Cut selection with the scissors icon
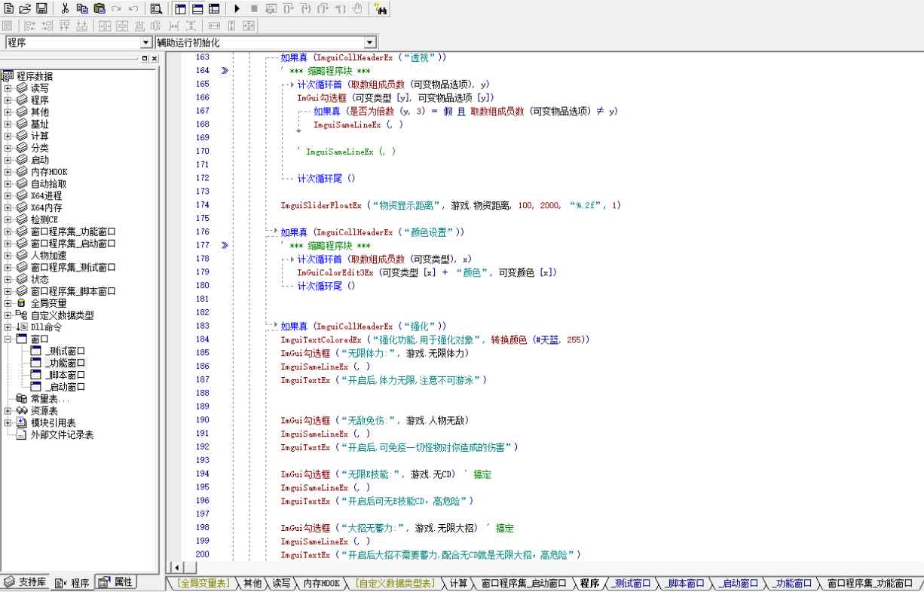Viewport: 924px width, 592px height. point(64,9)
